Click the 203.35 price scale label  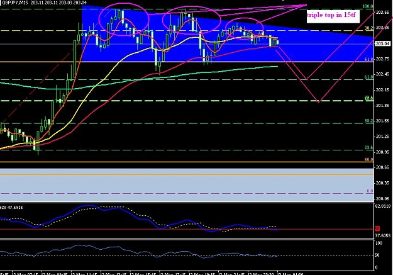[383, 27]
